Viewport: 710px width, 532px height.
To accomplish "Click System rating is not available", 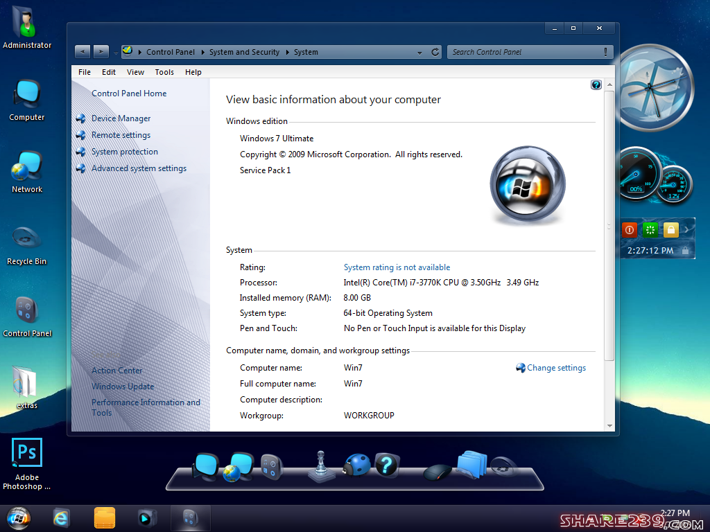I will pyautogui.click(x=397, y=267).
